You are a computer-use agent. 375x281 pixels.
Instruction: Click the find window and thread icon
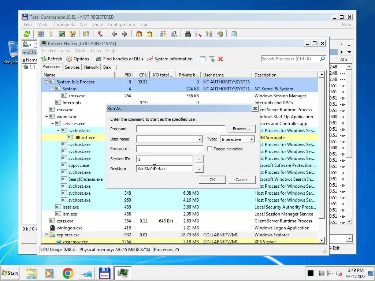coord(211,59)
